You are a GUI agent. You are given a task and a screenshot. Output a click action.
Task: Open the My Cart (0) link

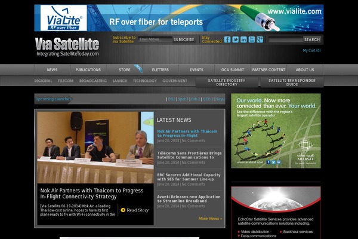pyautogui.click(x=311, y=51)
